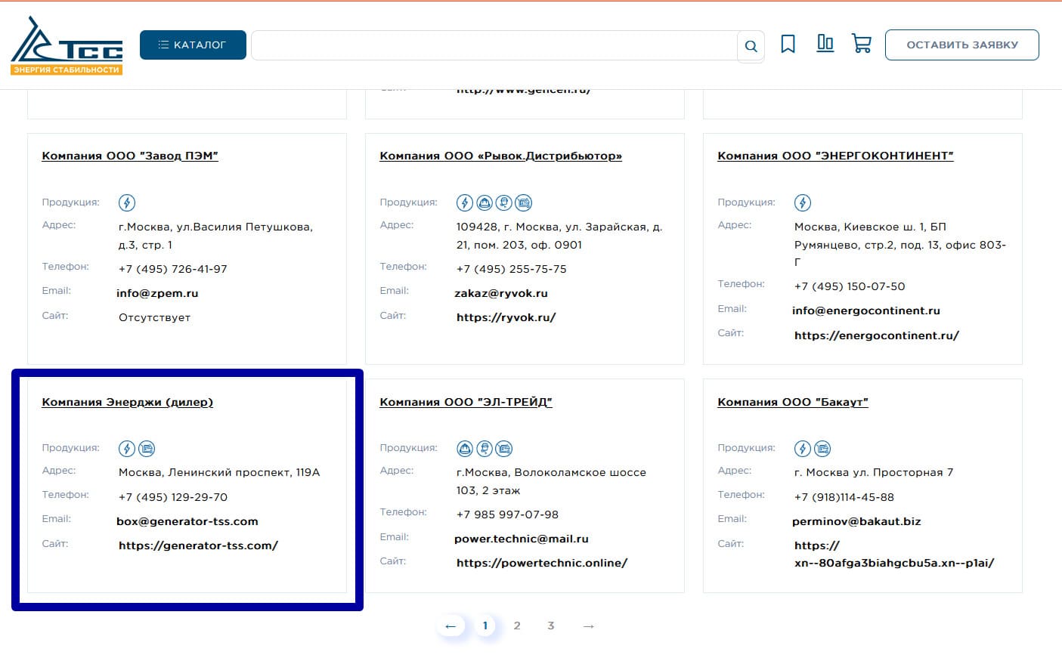Open bookmarks via the header bookmark icon

tap(788, 45)
